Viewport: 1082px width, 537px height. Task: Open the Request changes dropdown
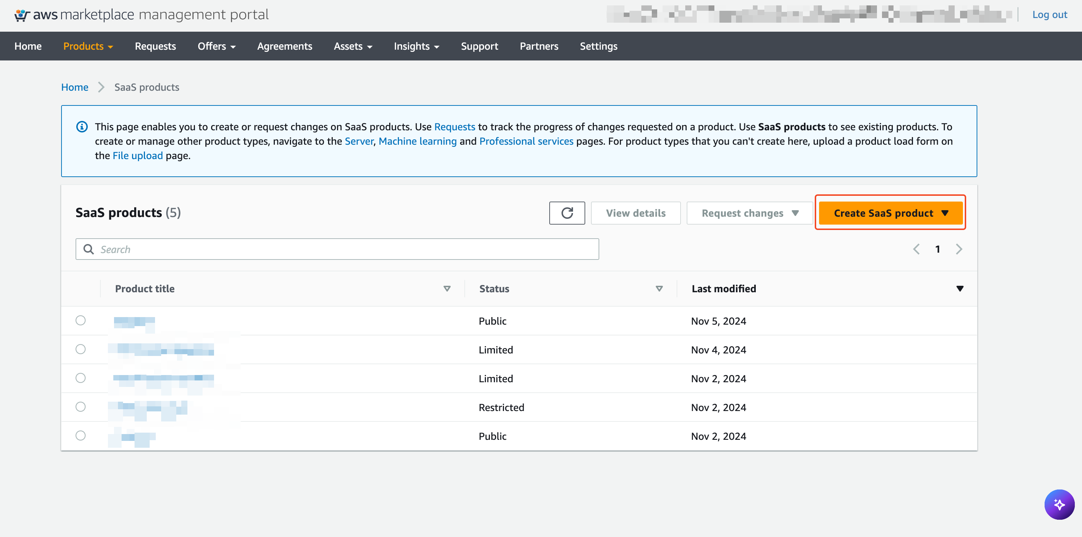click(x=750, y=213)
